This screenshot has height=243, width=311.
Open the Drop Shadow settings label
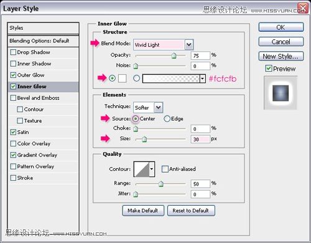click(x=34, y=52)
